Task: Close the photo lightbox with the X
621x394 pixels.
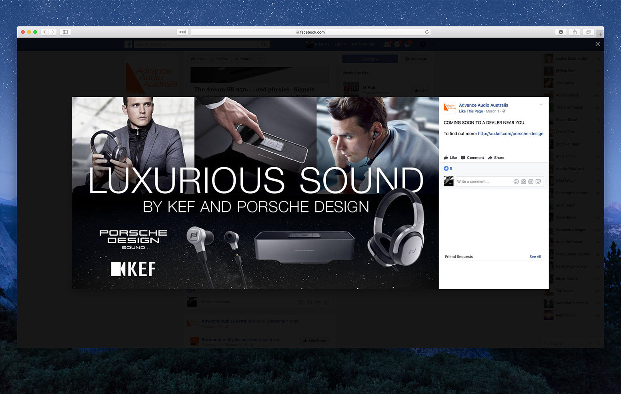Action: 597,44
